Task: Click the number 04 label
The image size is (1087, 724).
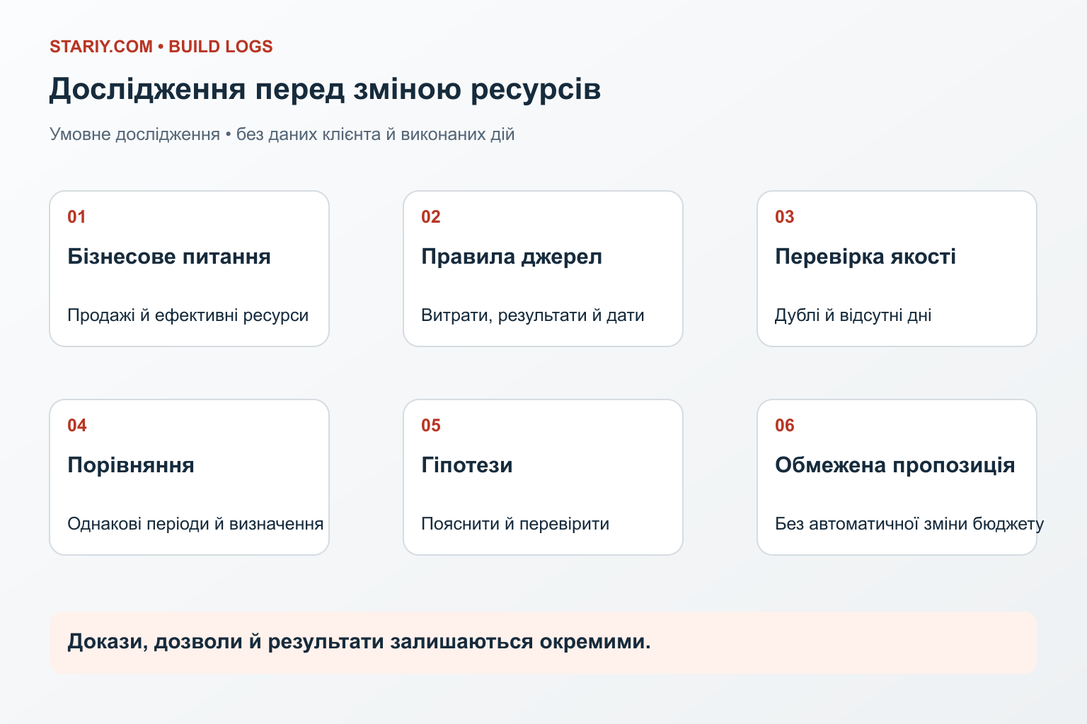Action: click(76, 426)
